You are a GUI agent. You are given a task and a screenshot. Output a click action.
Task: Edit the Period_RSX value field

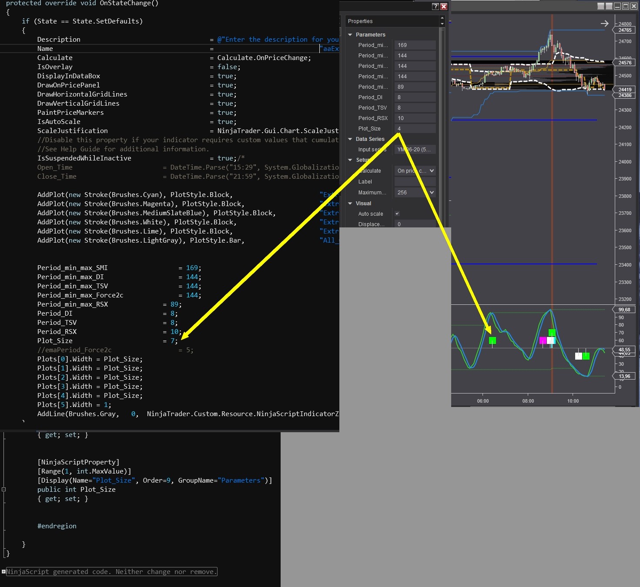point(415,118)
